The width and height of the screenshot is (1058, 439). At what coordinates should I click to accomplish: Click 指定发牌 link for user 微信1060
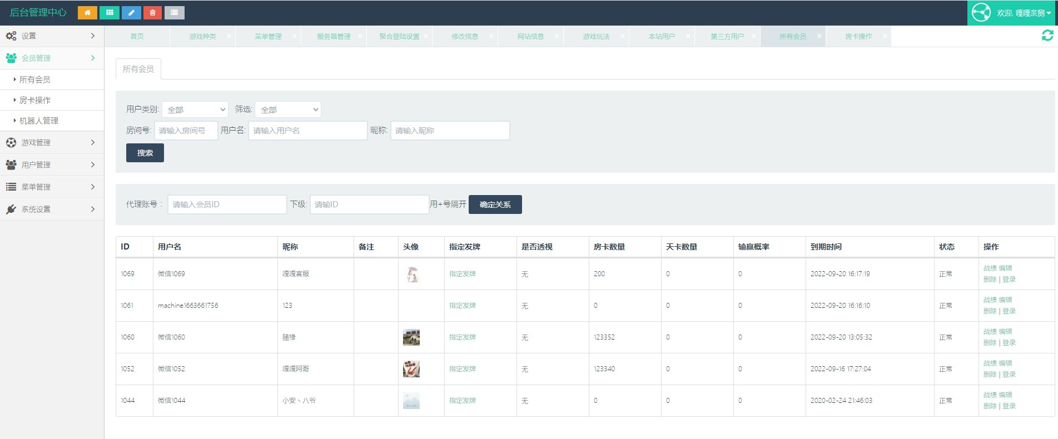pos(462,337)
